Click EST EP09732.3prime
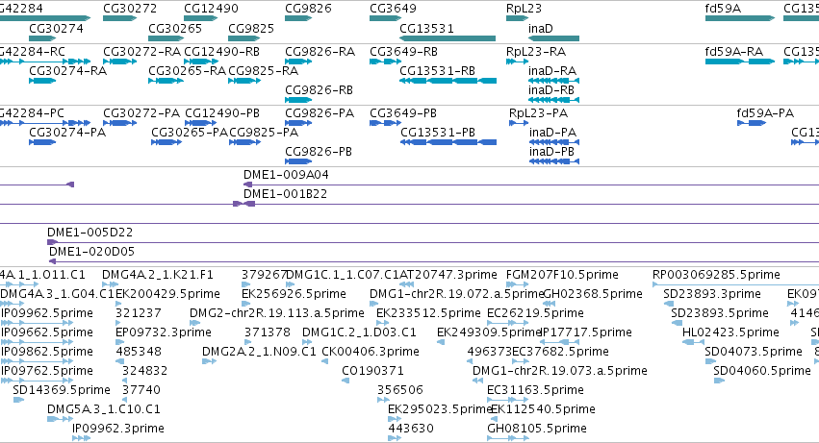Image resolution: width=819 pixels, height=443 pixels. pyautogui.click(x=164, y=332)
